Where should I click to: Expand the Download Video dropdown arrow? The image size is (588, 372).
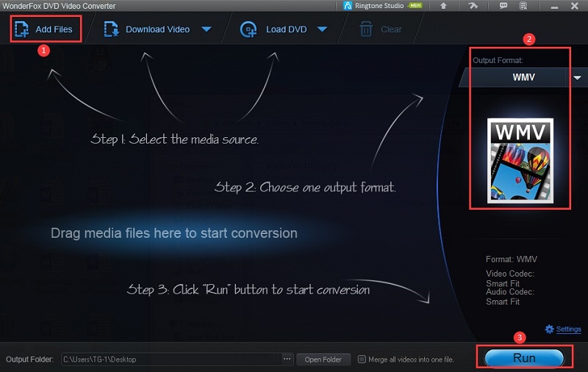click(x=207, y=29)
